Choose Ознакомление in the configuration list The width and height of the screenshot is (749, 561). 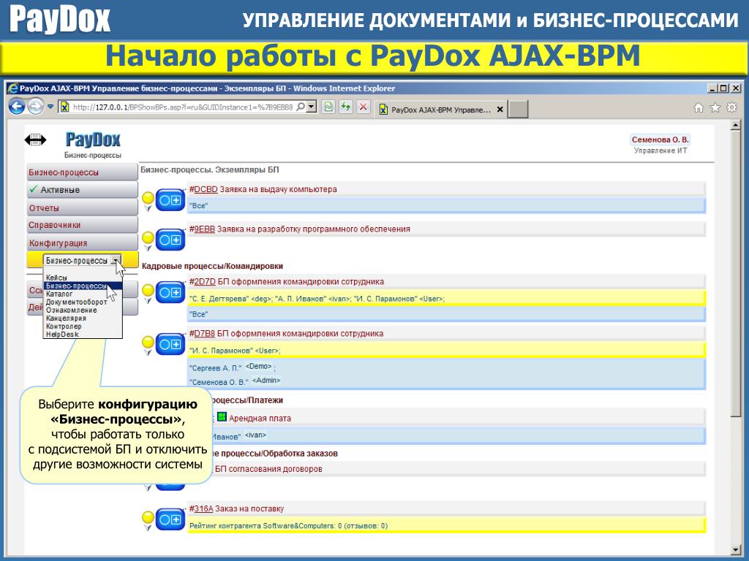click(x=83, y=310)
